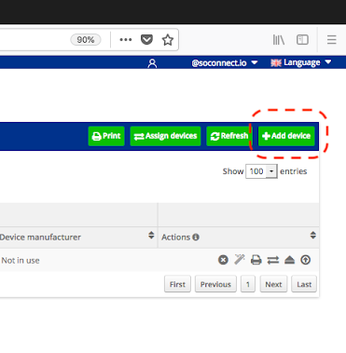The height and width of the screenshot is (353, 346).
Task: Expand the @soconnect.io account menu
Action: coord(225,62)
